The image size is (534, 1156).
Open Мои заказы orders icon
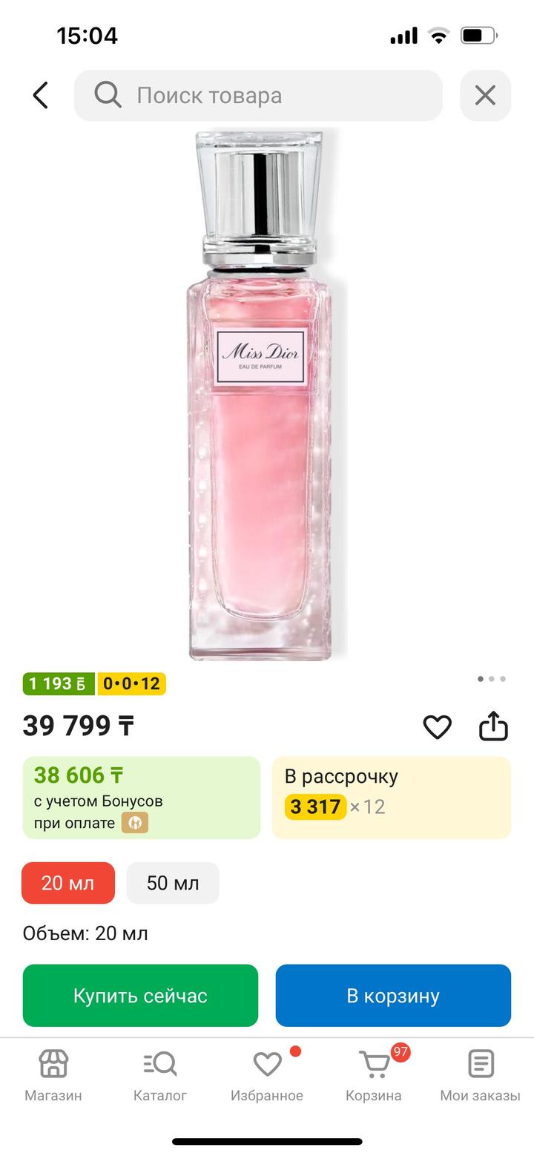pyautogui.click(x=481, y=1074)
